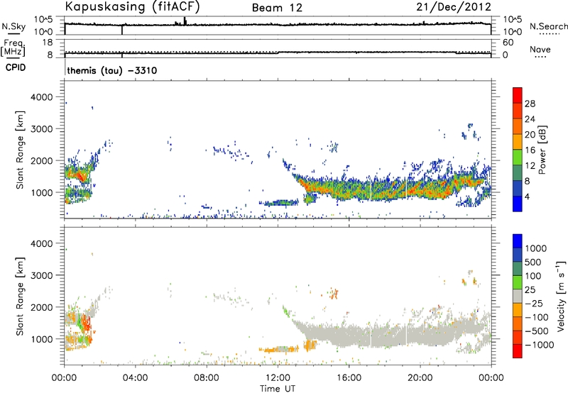The height and width of the screenshot is (393, 568).
Task: Click the N.Search legend label
Action: tap(548, 26)
